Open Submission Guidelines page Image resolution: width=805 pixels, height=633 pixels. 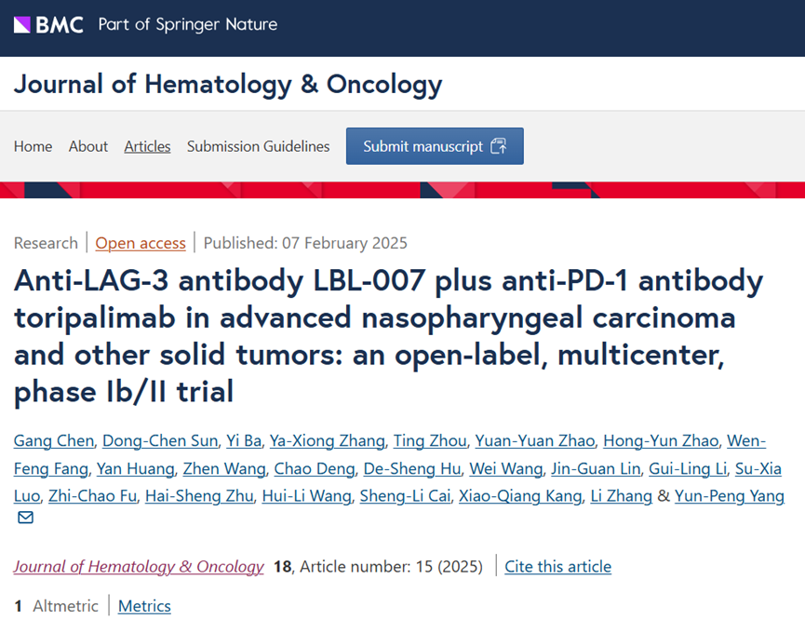pyautogui.click(x=258, y=146)
